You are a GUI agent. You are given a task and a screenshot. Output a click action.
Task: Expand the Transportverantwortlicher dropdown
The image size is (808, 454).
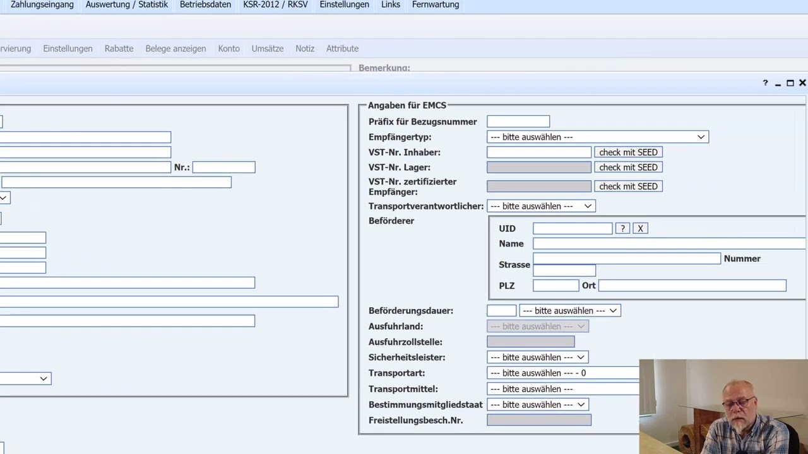coord(541,206)
